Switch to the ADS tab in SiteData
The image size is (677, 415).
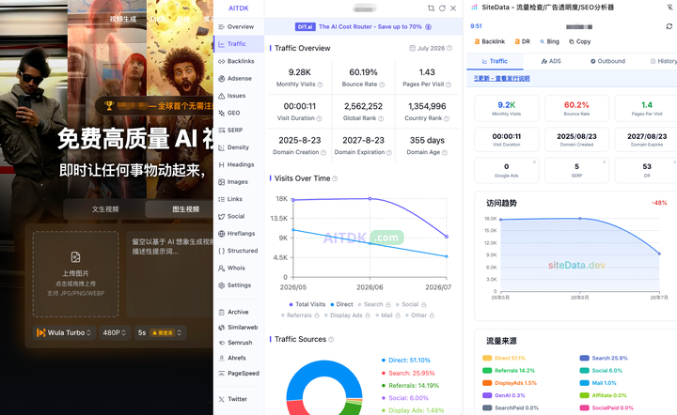point(551,61)
